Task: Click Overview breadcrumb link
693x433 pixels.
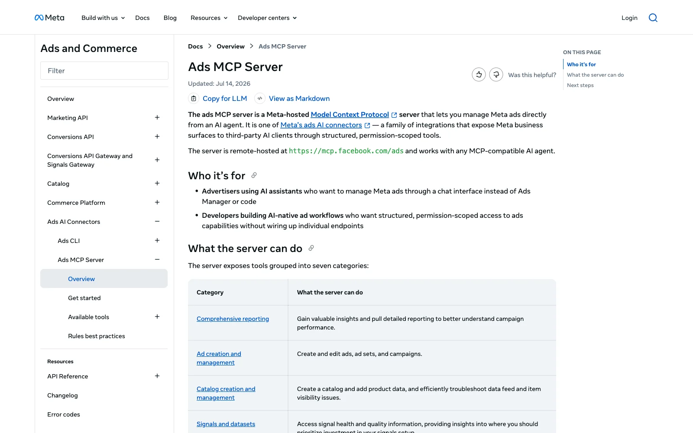Action: tap(230, 46)
